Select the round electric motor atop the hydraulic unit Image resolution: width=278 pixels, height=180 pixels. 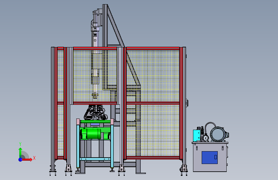tap(219, 134)
